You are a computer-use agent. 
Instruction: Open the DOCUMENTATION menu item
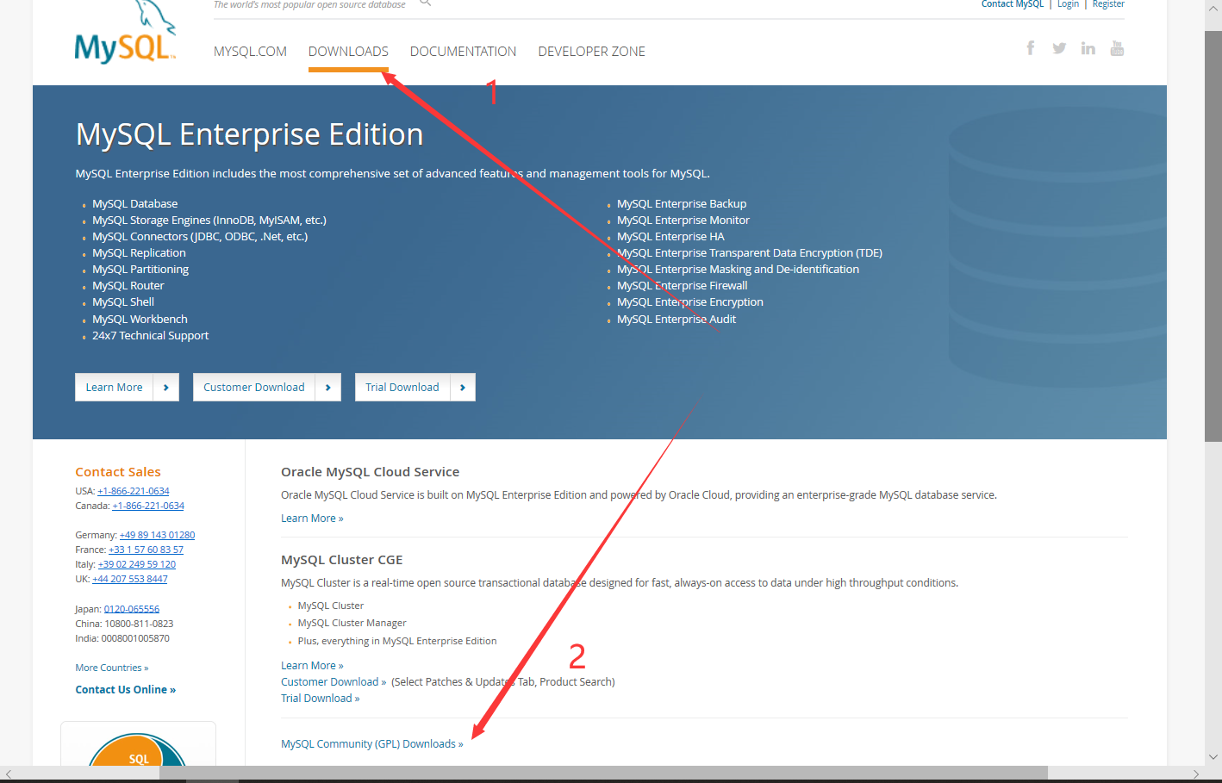(463, 52)
